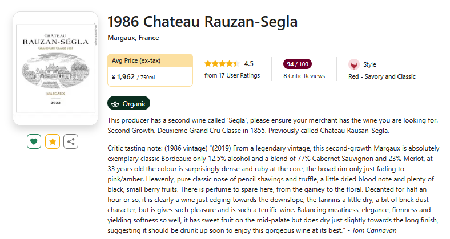The width and height of the screenshot is (450, 239).
Task: Click the heart favorite icon
Action: pos(34,141)
